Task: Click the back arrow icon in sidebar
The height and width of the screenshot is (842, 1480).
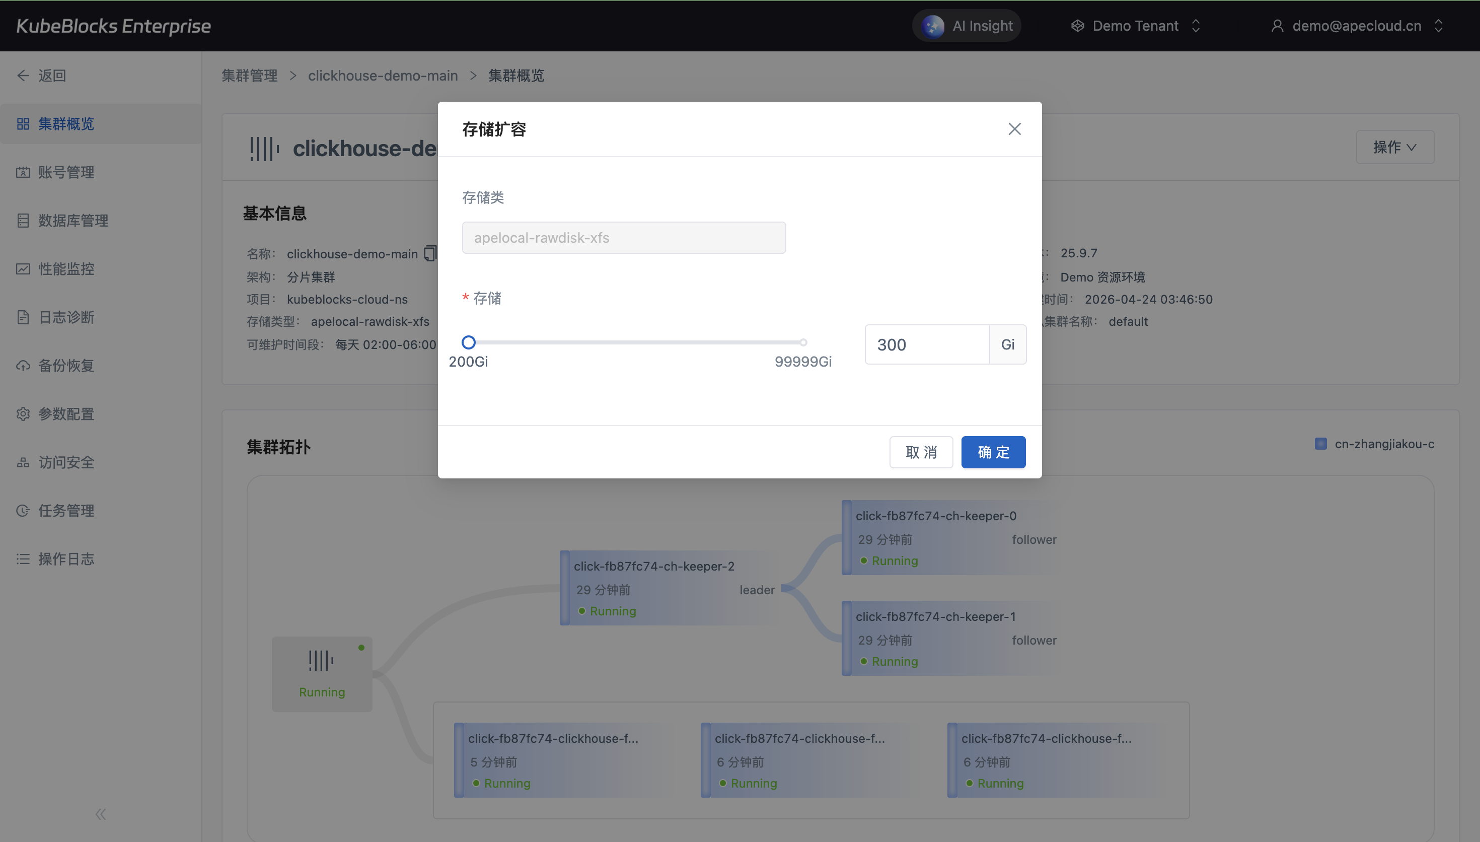Action: pyautogui.click(x=23, y=76)
